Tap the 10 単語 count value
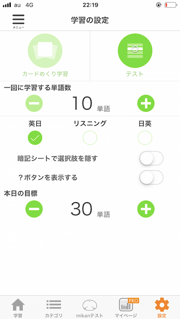This screenshot has height=319, width=180. (x=91, y=104)
